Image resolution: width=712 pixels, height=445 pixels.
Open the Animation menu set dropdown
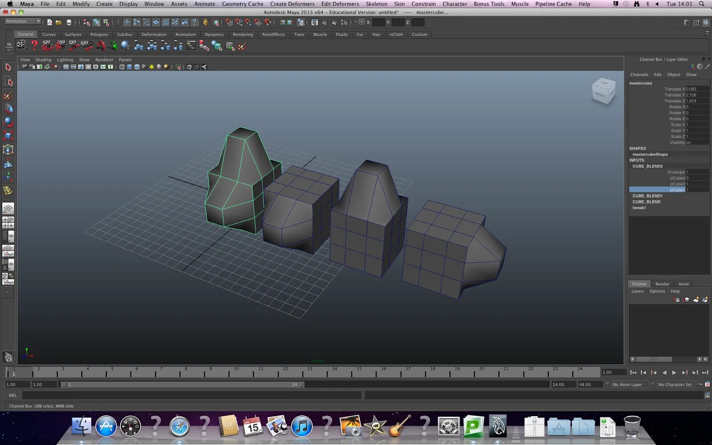tap(23, 21)
